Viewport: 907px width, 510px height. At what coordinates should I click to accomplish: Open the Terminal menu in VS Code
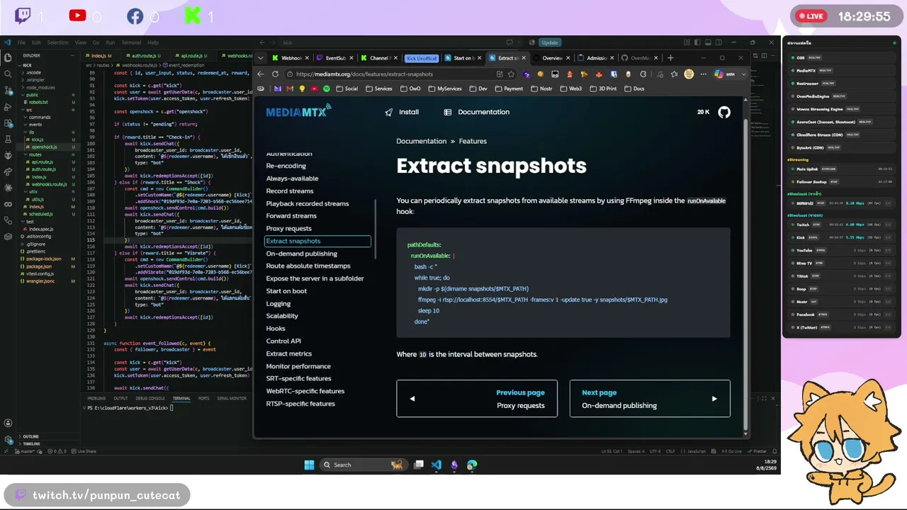131,42
